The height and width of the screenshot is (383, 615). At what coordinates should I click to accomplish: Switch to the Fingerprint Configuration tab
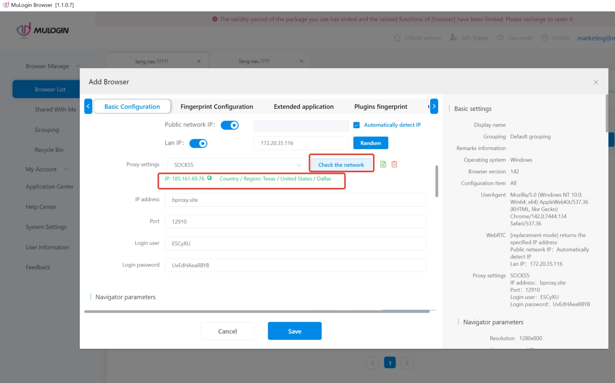pyautogui.click(x=217, y=106)
